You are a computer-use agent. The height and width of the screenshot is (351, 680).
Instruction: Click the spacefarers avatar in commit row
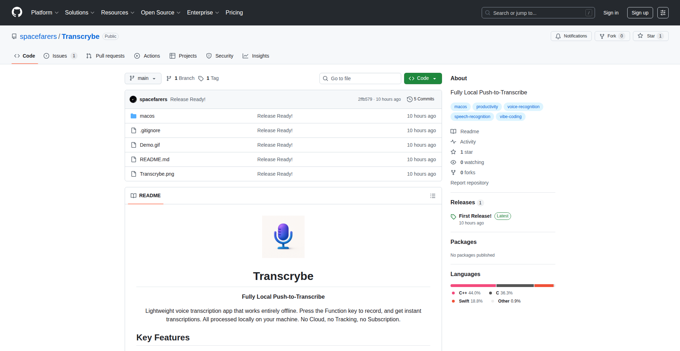(x=133, y=99)
